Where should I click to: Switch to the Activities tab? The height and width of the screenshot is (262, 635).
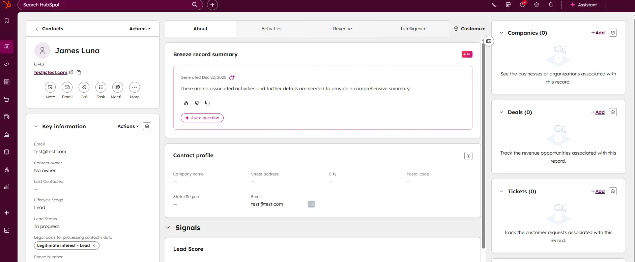pos(271,29)
